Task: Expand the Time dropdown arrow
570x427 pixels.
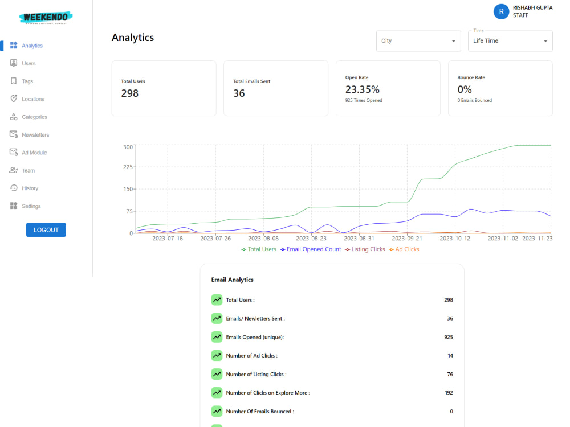Action: (x=545, y=41)
